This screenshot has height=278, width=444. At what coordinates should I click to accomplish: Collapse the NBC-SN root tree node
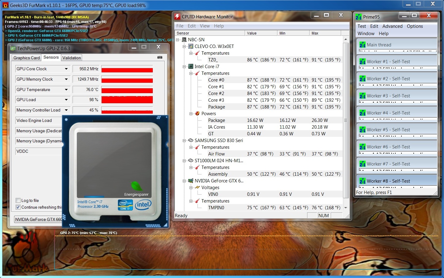click(x=177, y=40)
